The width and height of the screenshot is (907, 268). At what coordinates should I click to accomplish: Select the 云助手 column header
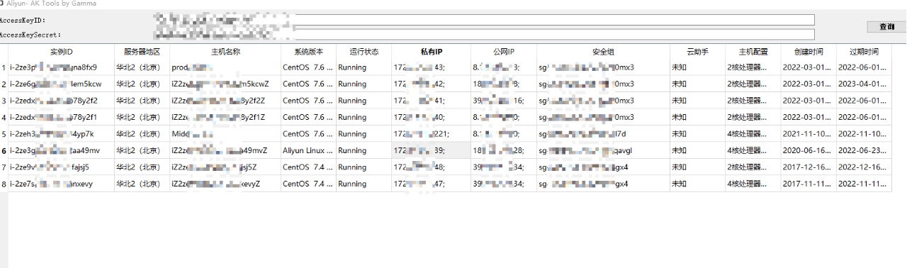[697, 52]
